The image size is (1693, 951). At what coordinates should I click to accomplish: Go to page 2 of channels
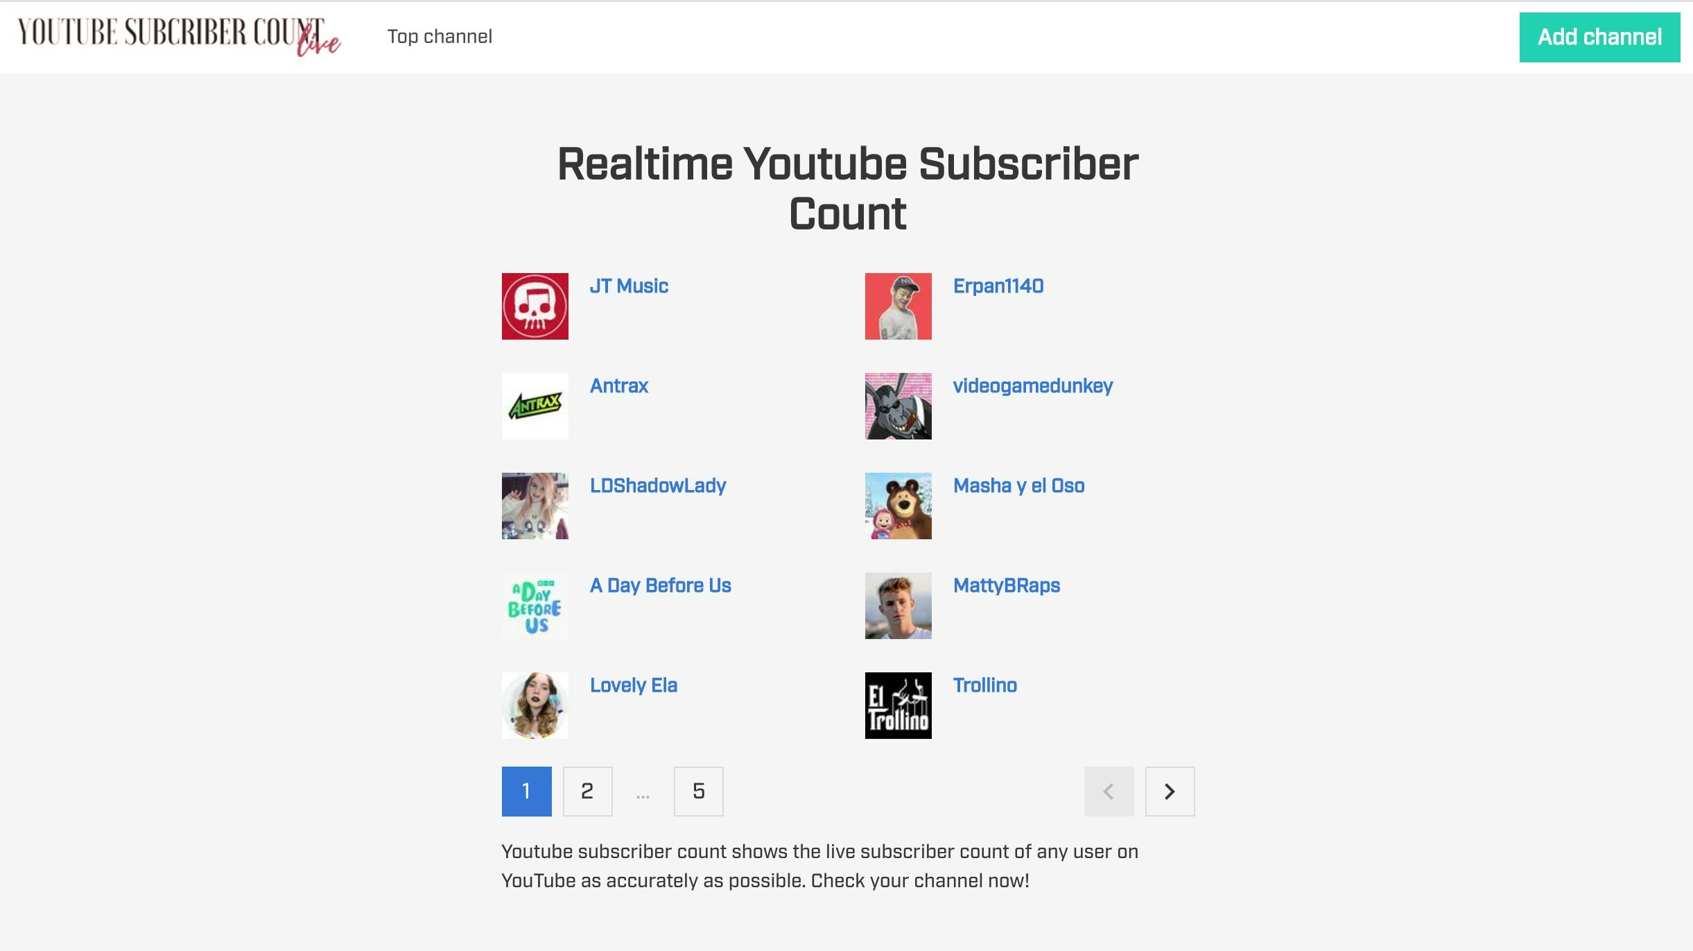587,791
